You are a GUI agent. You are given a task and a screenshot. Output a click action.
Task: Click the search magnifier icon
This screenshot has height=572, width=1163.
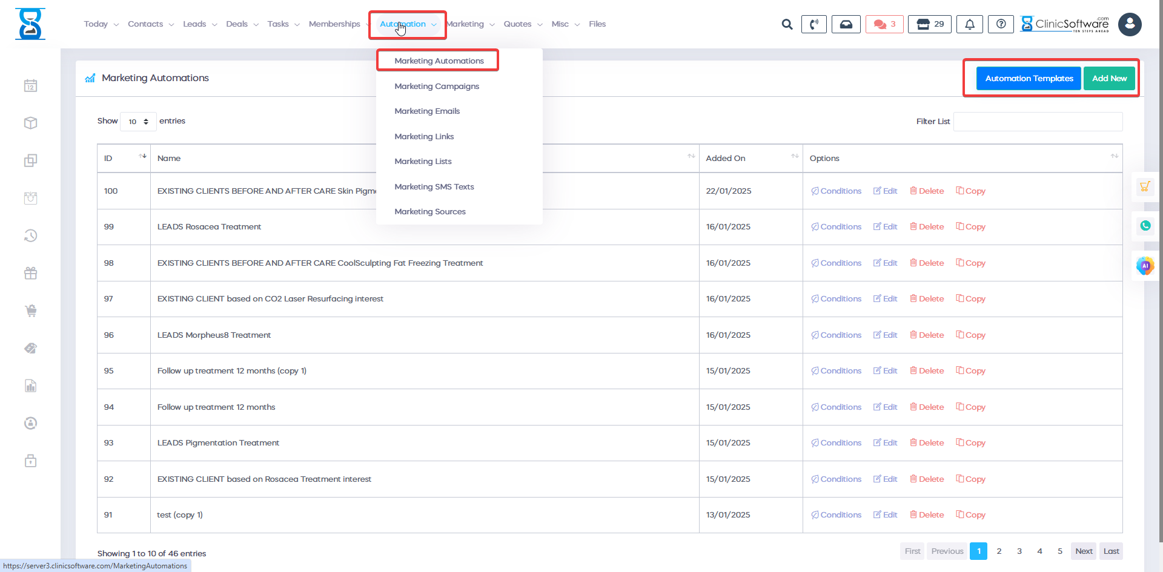pyautogui.click(x=787, y=24)
